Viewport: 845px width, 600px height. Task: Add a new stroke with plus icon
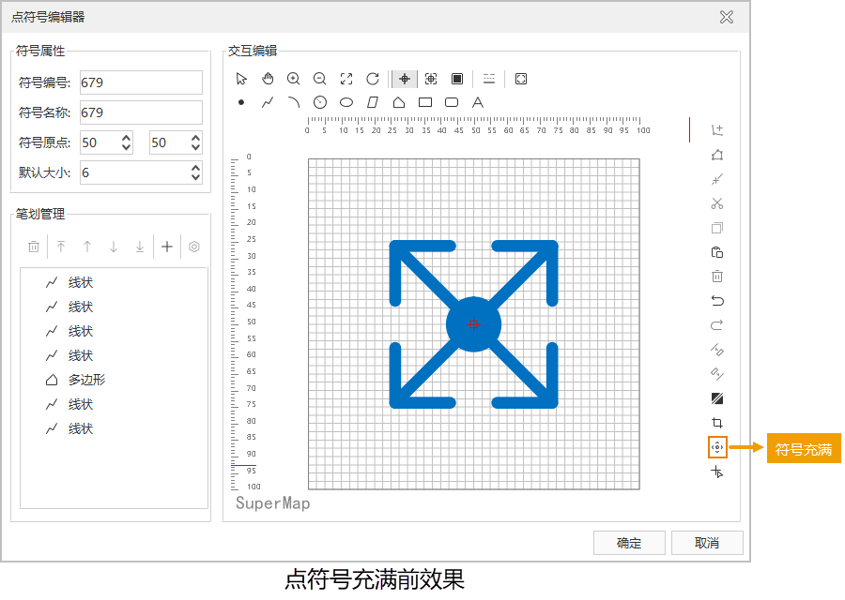pyautogui.click(x=167, y=247)
